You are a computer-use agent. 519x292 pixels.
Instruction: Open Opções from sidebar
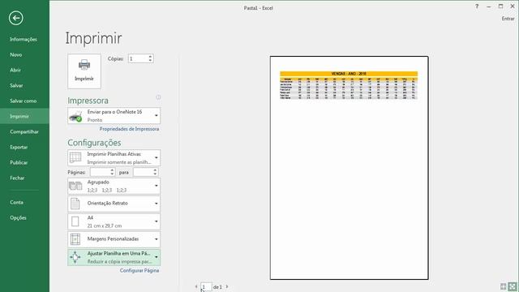[18, 217]
